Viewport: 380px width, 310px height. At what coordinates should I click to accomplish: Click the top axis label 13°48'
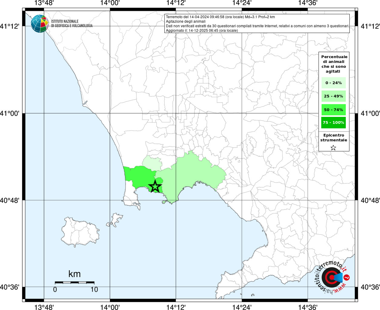click(x=44, y=3)
